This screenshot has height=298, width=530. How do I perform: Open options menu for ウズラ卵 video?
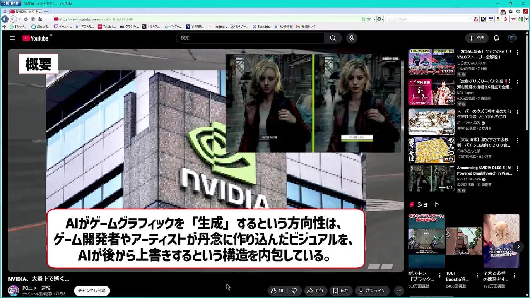[x=517, y=112]
